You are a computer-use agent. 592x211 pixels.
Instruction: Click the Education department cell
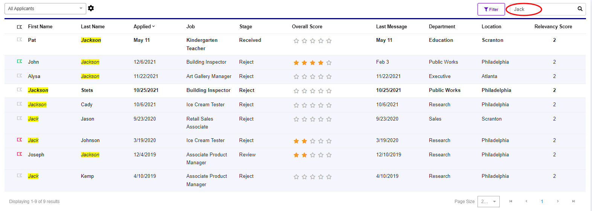coord(441,40)
